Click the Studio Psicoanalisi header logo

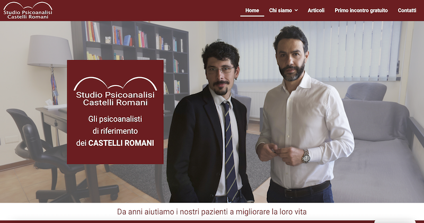tap(28, 11)
